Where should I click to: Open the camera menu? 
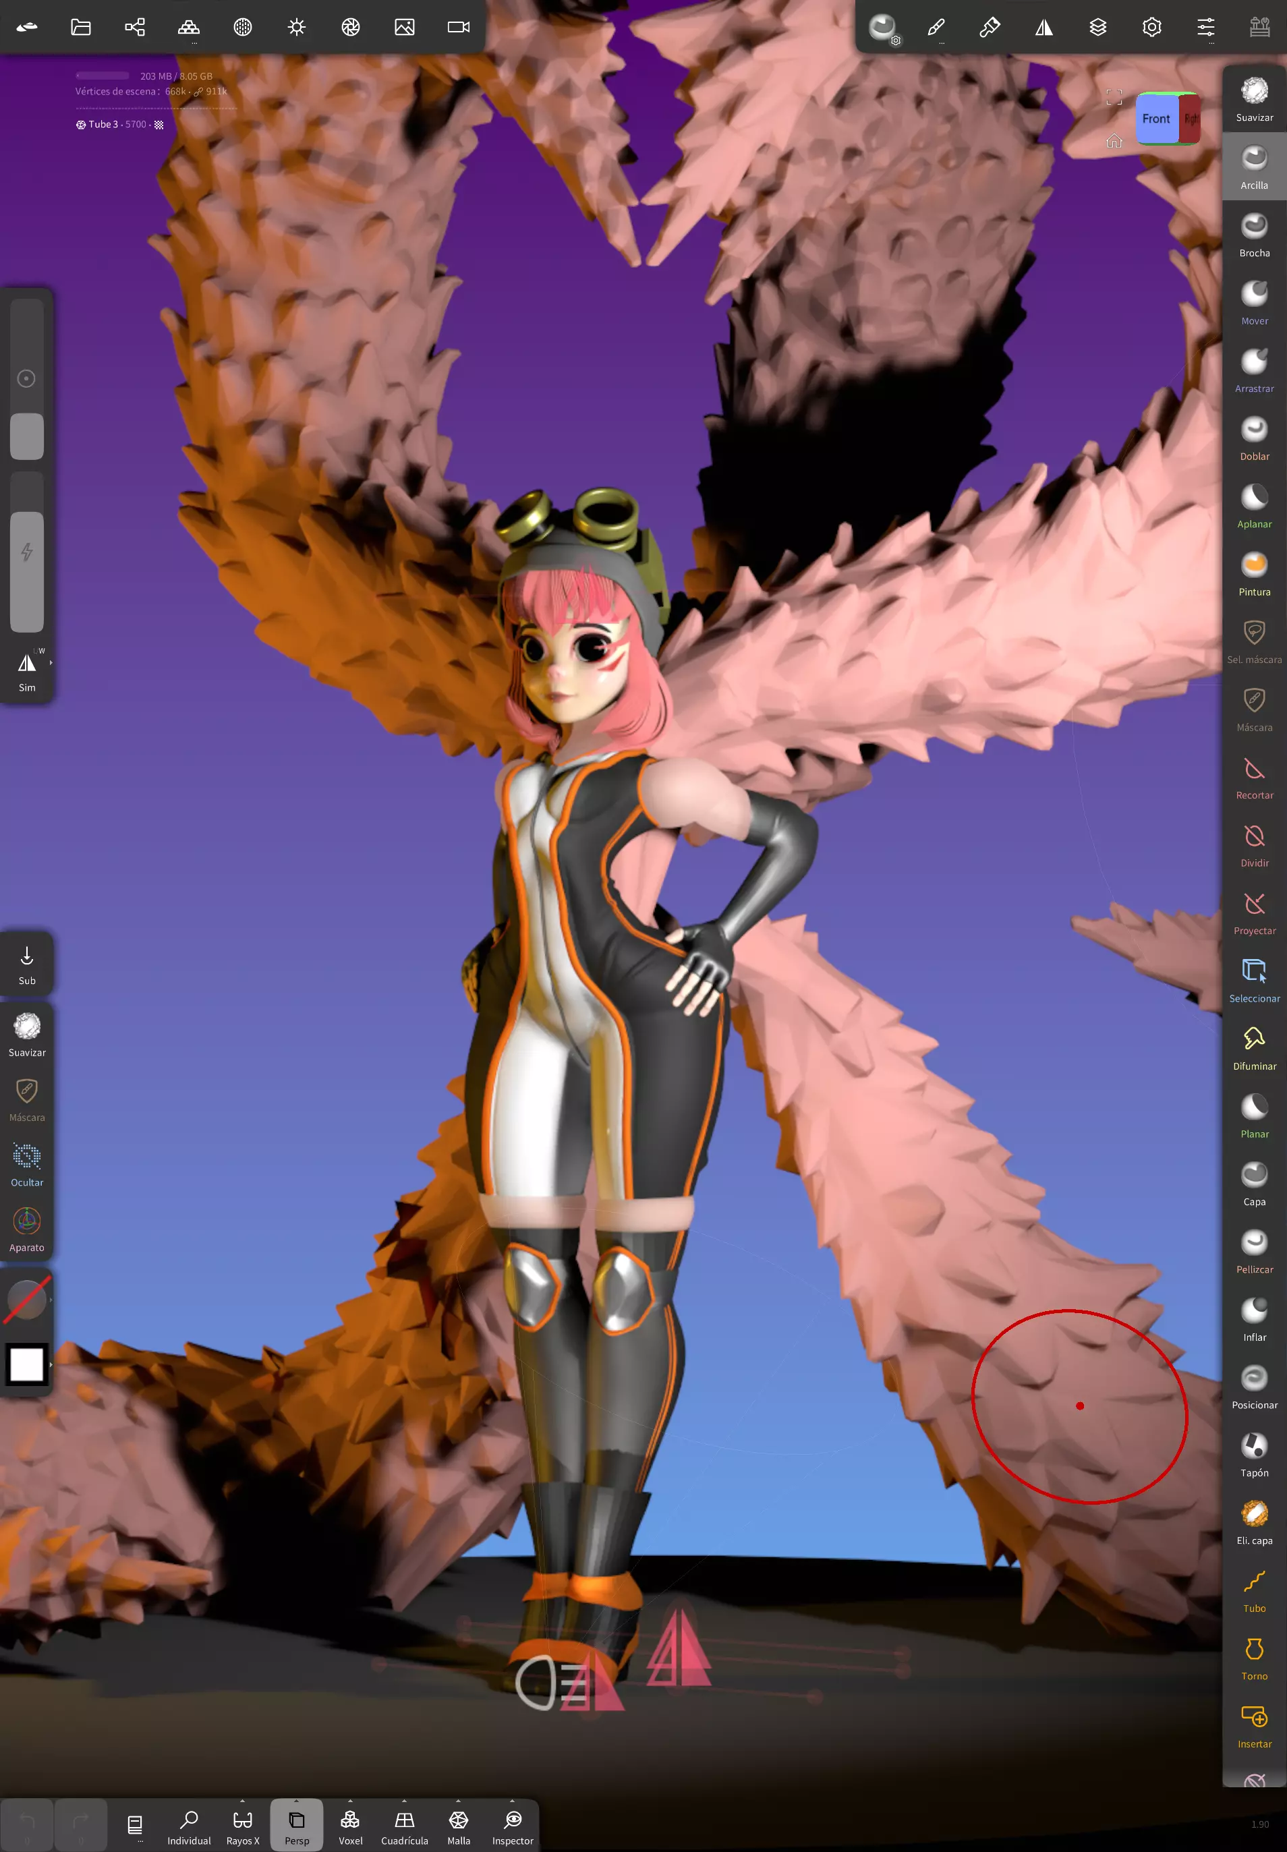click(459, 28)
